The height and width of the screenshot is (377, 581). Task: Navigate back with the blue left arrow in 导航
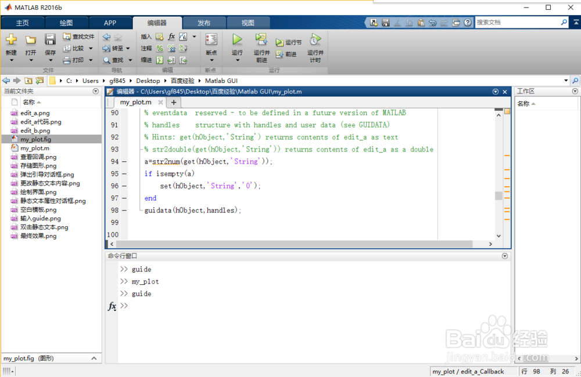click(x=107, y=37)
